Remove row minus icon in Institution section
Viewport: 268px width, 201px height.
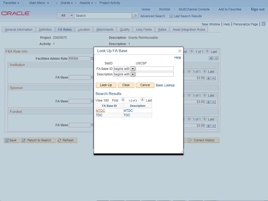pos(214,78)
